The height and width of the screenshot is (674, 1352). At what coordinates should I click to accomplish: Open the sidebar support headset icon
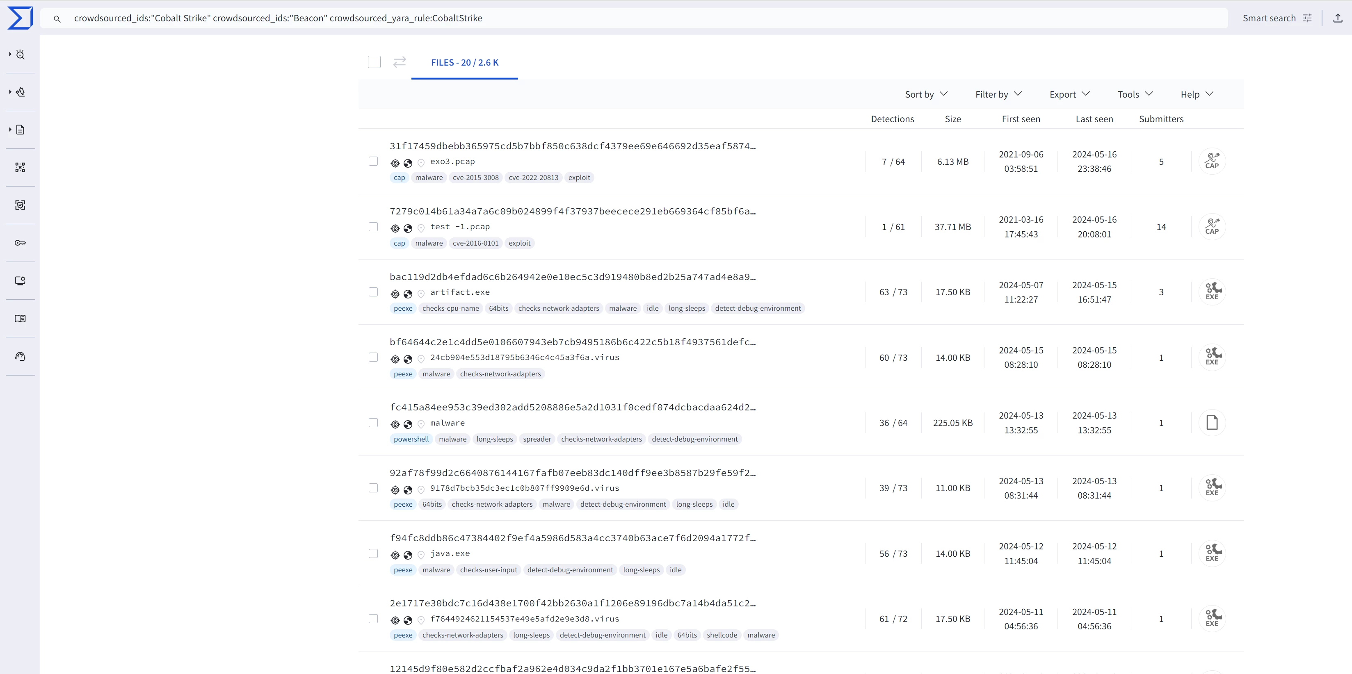[21, 357]
